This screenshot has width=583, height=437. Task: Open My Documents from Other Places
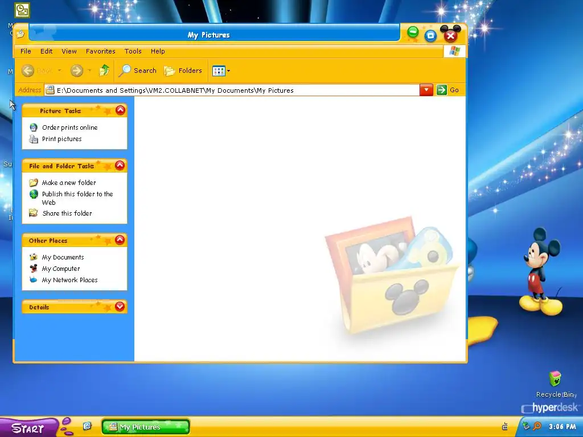(63, 257)
